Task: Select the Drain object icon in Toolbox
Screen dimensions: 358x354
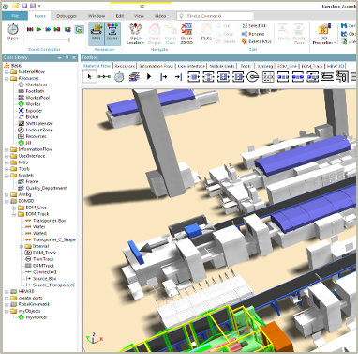Action: 178,77
